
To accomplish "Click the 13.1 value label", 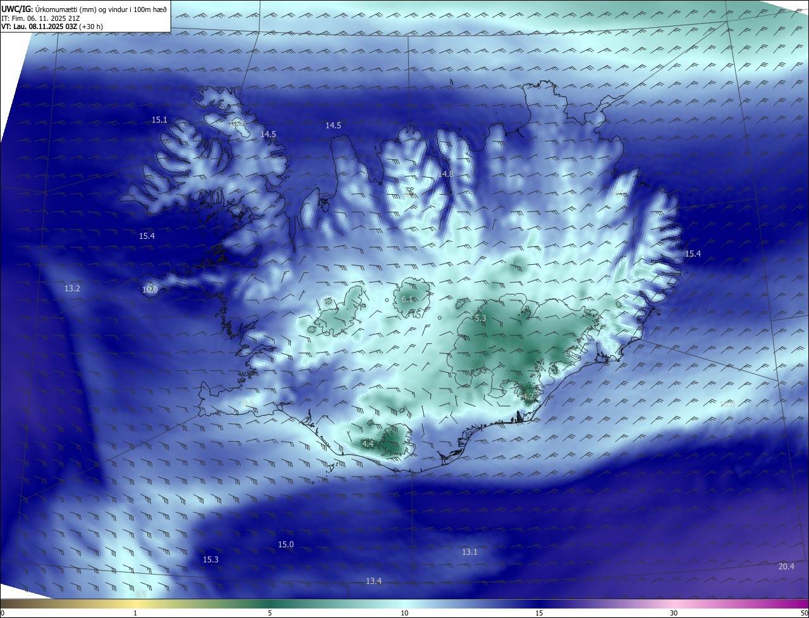I will 470,552.
